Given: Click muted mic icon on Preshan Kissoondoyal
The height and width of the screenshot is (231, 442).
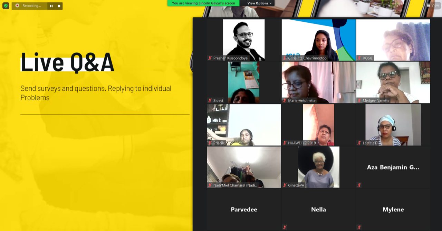Looking at the screenshot, I should [x=210, y=58].
